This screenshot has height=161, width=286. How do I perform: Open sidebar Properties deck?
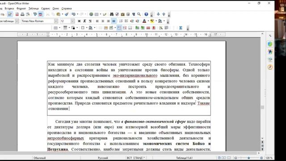click(x=270, y=44)
